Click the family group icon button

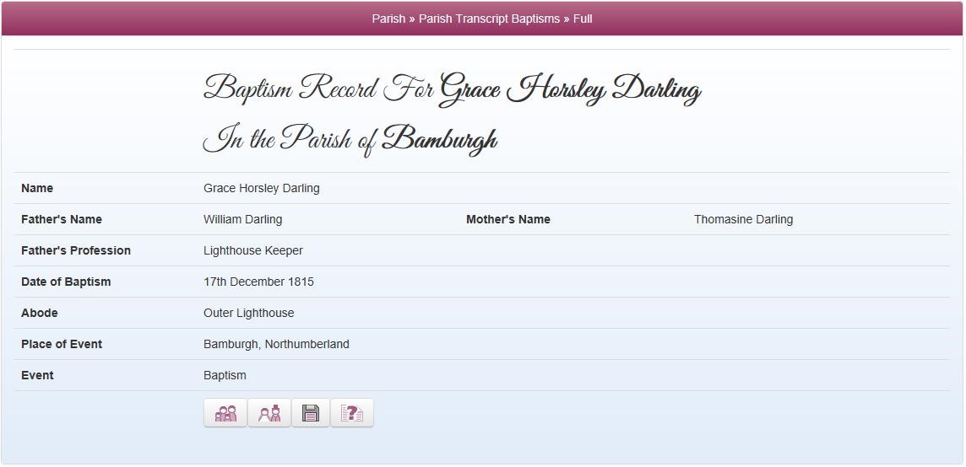click(225, 413)
